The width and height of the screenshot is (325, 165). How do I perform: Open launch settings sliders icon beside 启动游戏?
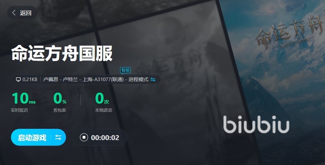(58, 137)
